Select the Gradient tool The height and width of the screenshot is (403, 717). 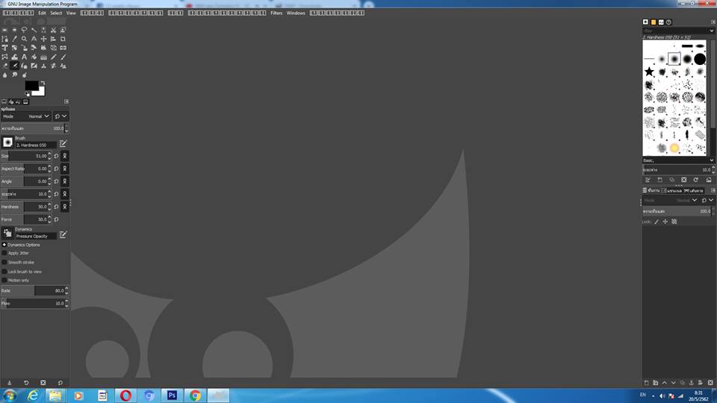click(x=43, y=57)
